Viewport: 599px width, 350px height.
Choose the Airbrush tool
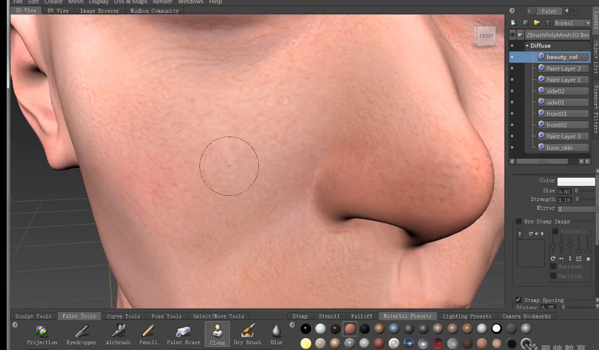click(118, 332)
